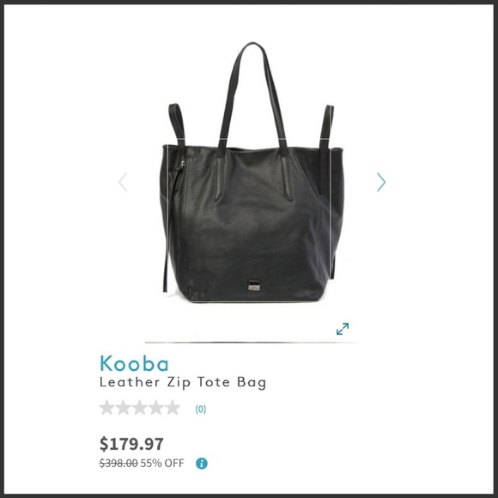Expand the product image to fullscreen
Screen dimensions: 498x498
(343, 329)
